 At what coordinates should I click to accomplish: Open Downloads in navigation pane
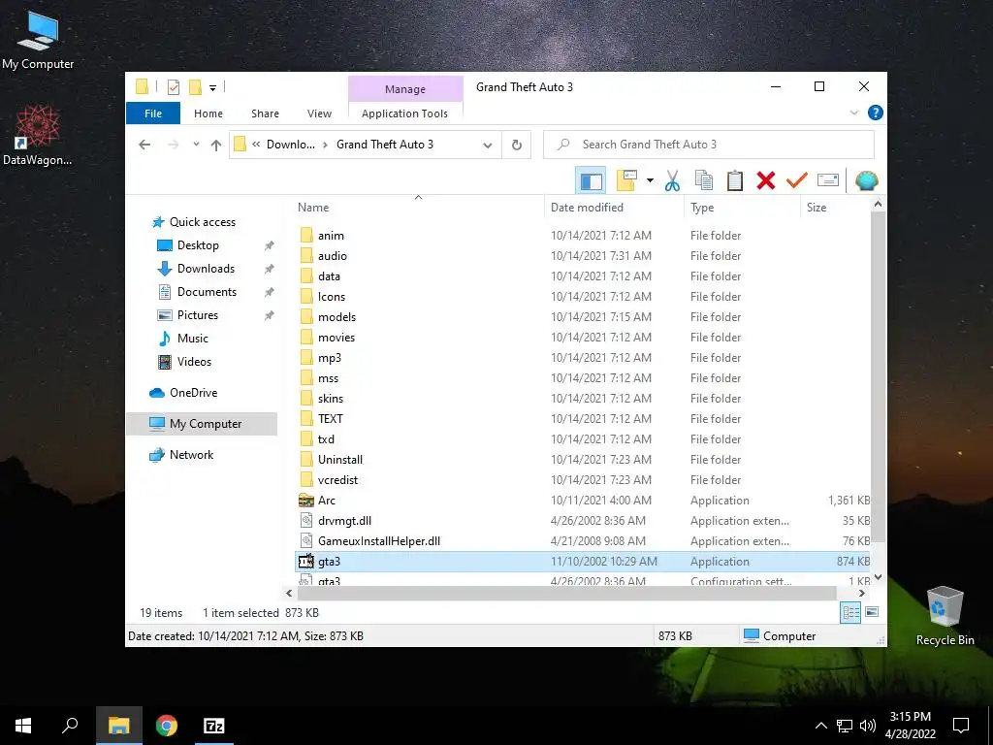[206, 269]
